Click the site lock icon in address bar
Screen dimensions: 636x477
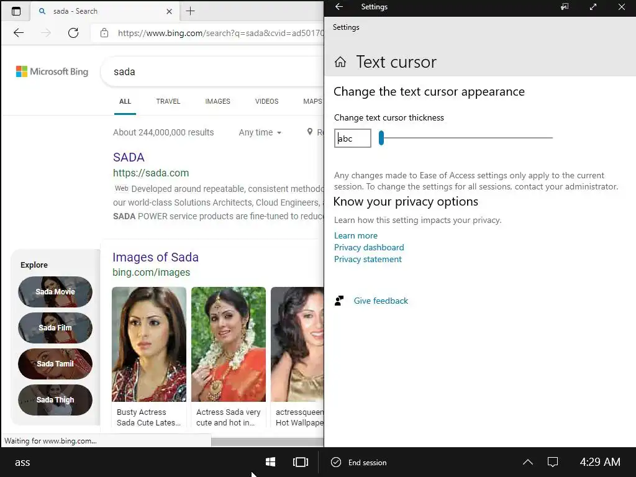pyautogui.click(x=104, y=33)
